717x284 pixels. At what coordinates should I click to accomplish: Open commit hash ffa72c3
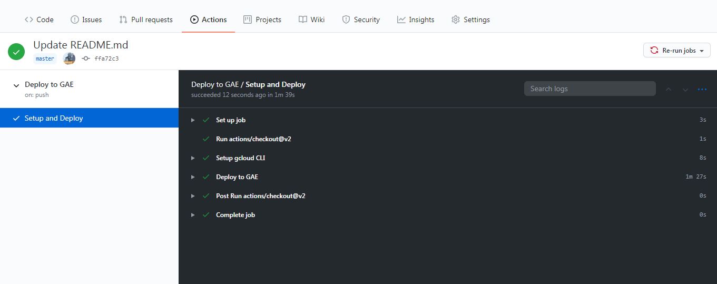coord(106,58)
